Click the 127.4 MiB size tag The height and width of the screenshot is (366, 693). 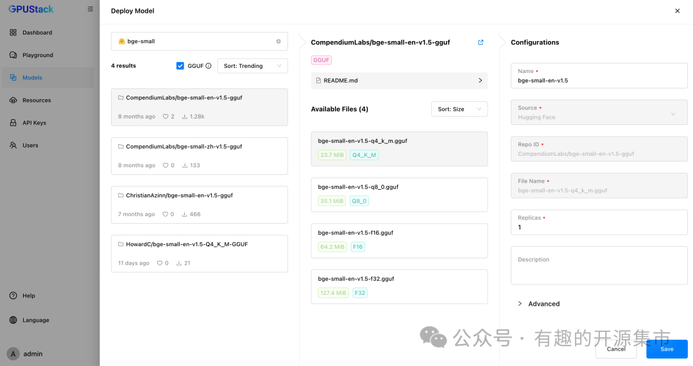coord(333,293)
